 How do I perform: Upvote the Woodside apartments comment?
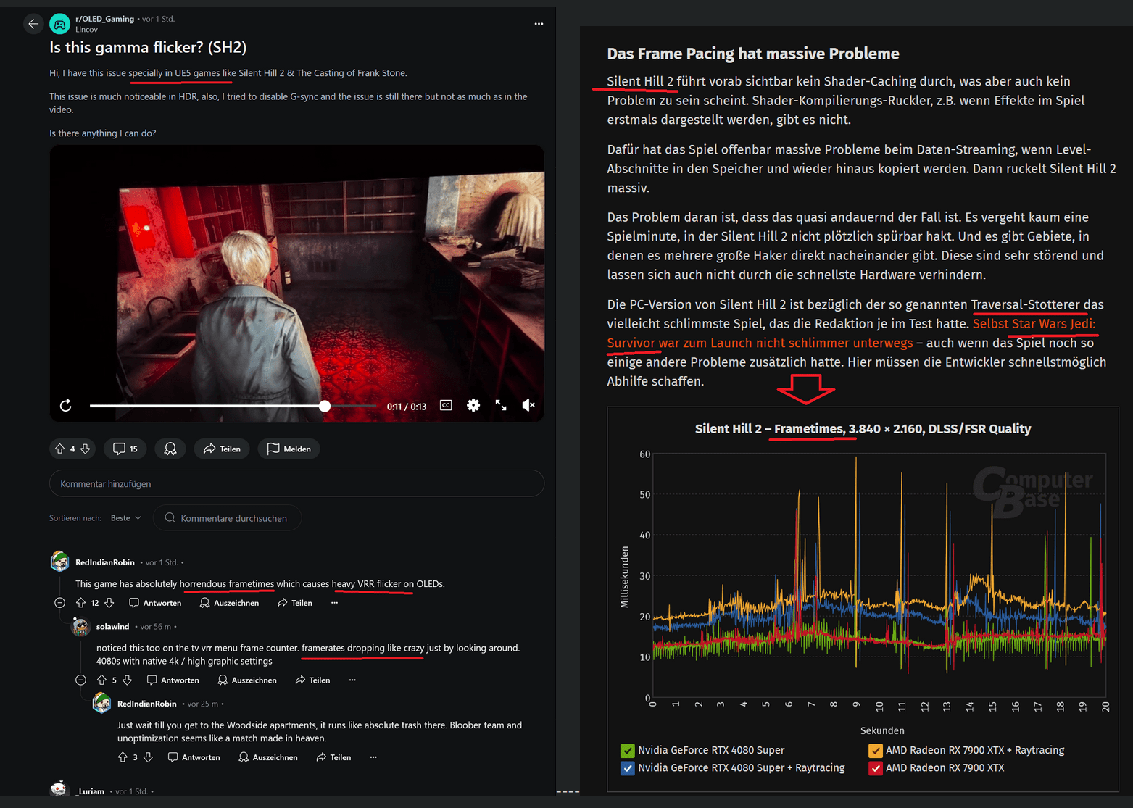123,757
